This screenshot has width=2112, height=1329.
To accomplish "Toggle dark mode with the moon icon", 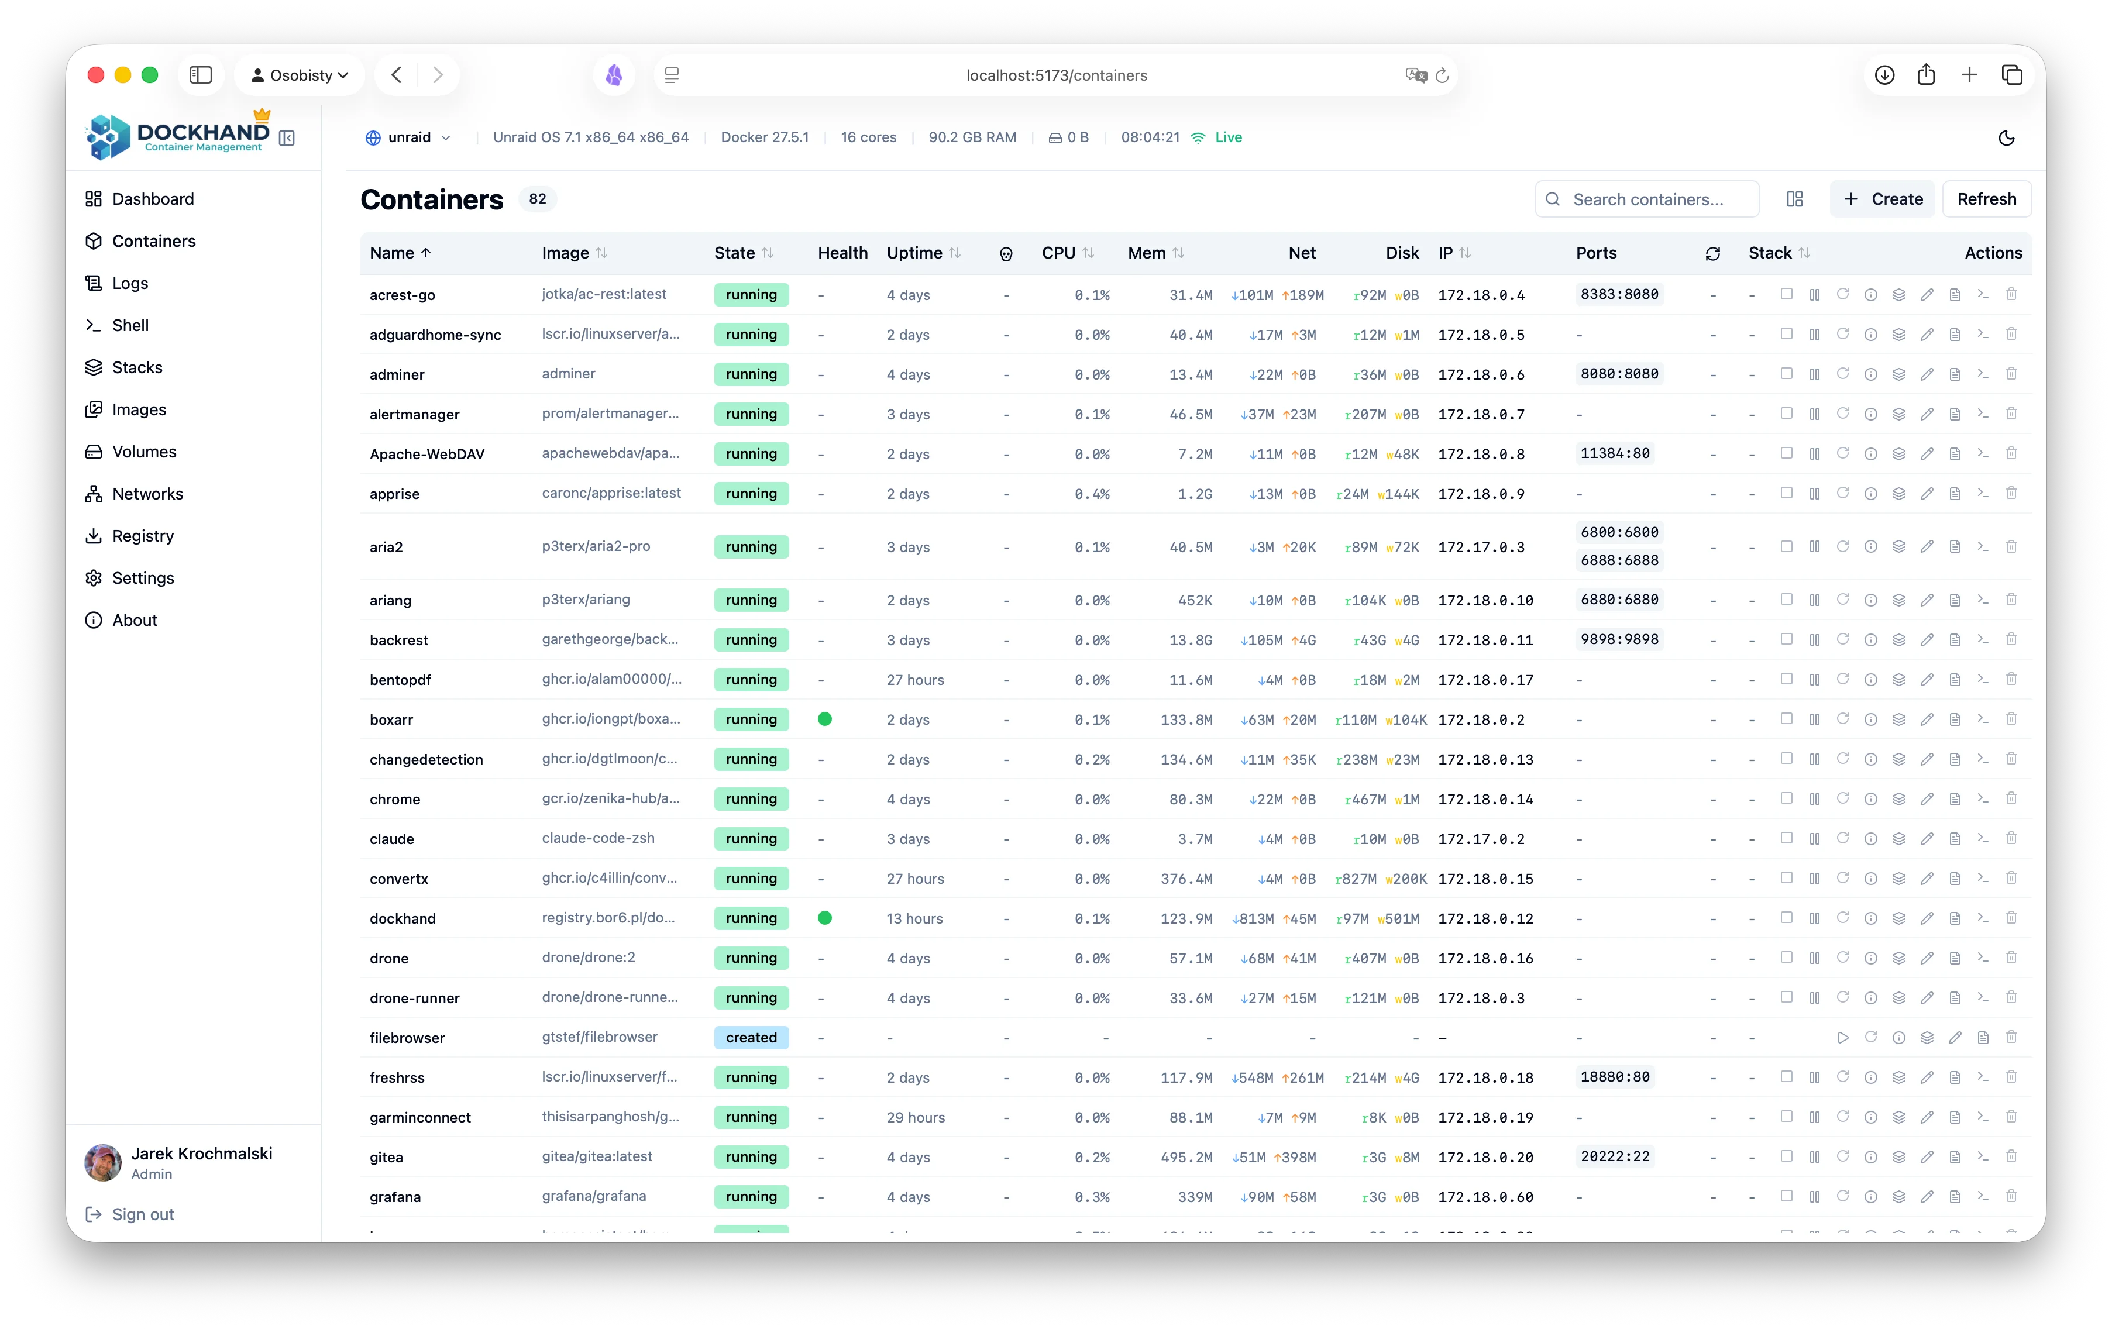I will [2007, 137].
